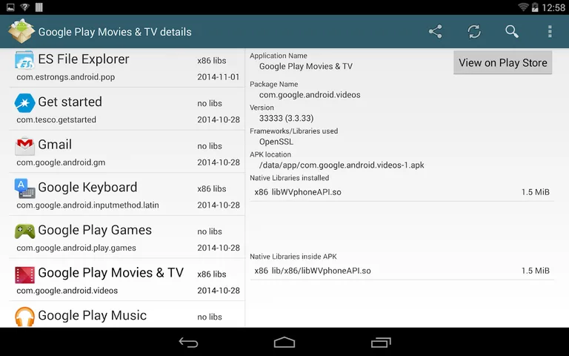Select the ES File Explorer list entry

(127, 67)
